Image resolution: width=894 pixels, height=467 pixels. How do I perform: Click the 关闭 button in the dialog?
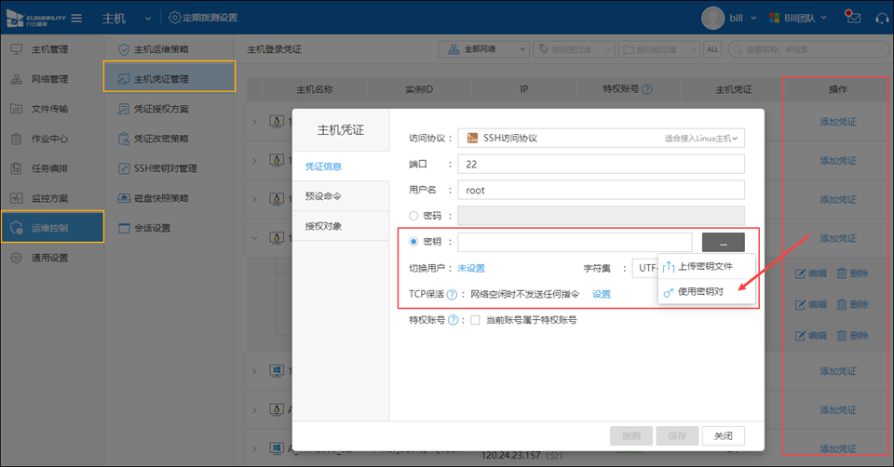(723, 435)
